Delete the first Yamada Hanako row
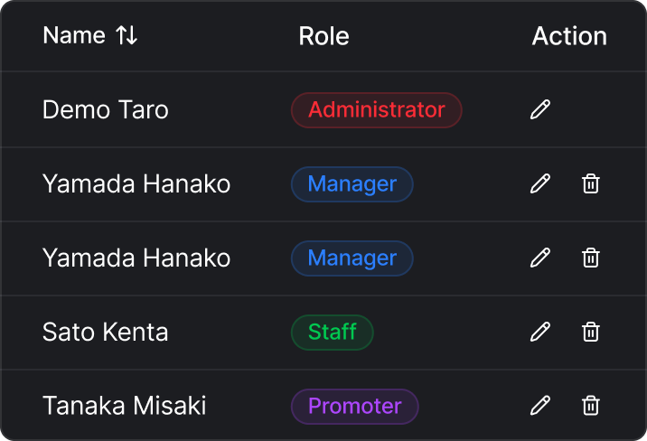 coord(591,184)
